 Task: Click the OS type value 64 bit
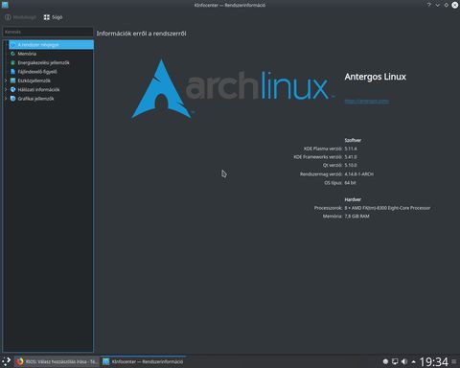coord(350,183)
